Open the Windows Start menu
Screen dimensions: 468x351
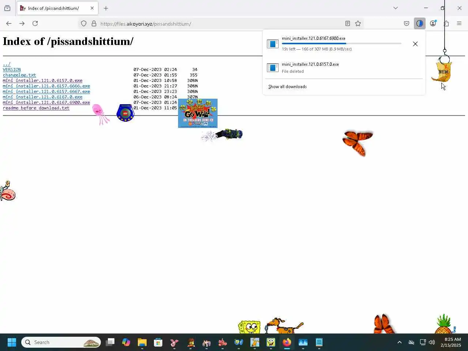(12, 342)
